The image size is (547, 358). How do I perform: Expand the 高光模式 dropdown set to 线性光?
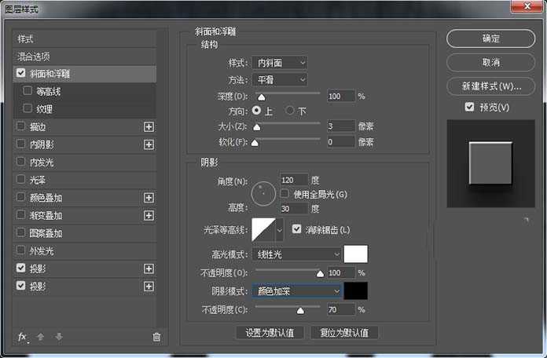(x=297, y=254)
